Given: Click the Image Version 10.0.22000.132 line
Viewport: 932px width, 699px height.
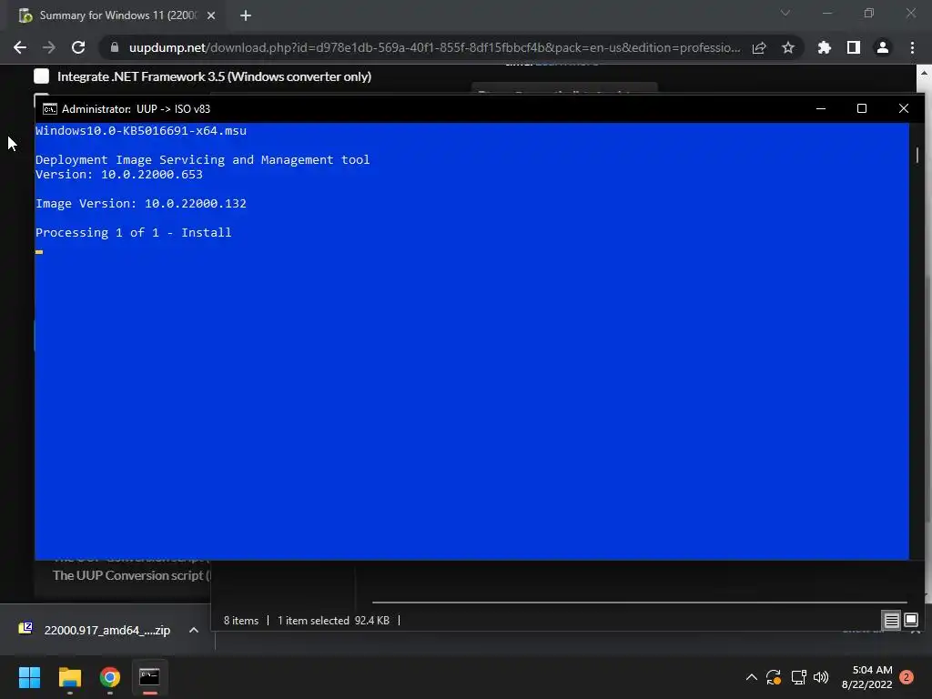Looking at the screenshot, I should [x=141, y=203].
